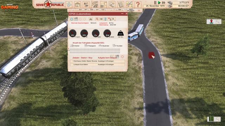Click second row's Aussteigen & Einsteigen task
Viewport: 225px width, 126px height.
click(x=106, y=64)
